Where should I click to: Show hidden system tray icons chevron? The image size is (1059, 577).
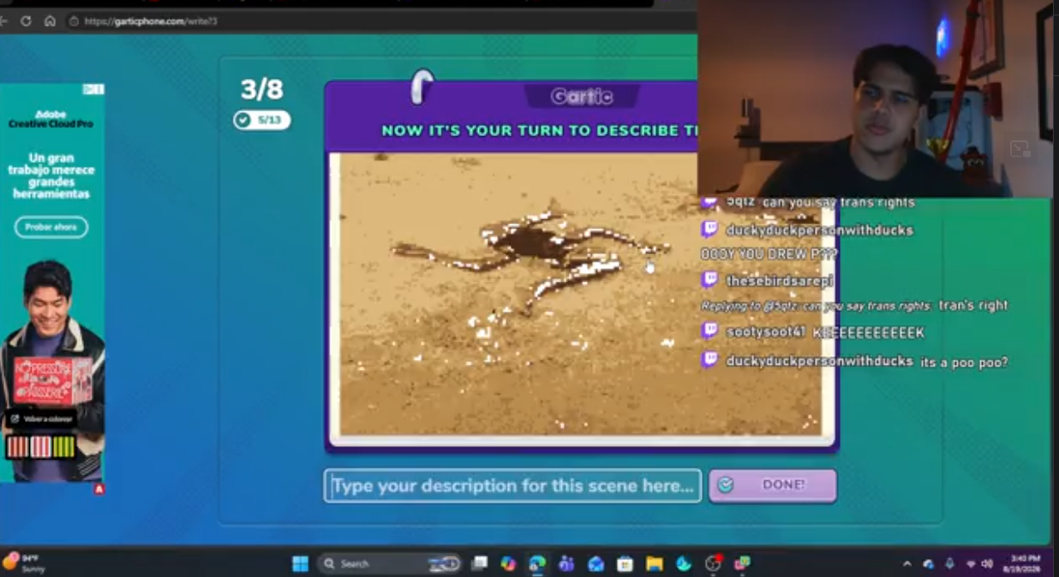tap(906, 563)
